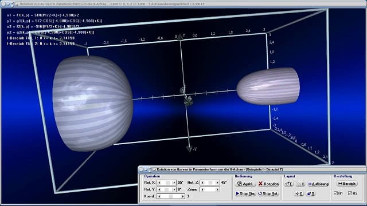Viewport: 367px width, 206px height.
Task: Increase Rot. Y with right arrow
Action: tap(174, 189)
